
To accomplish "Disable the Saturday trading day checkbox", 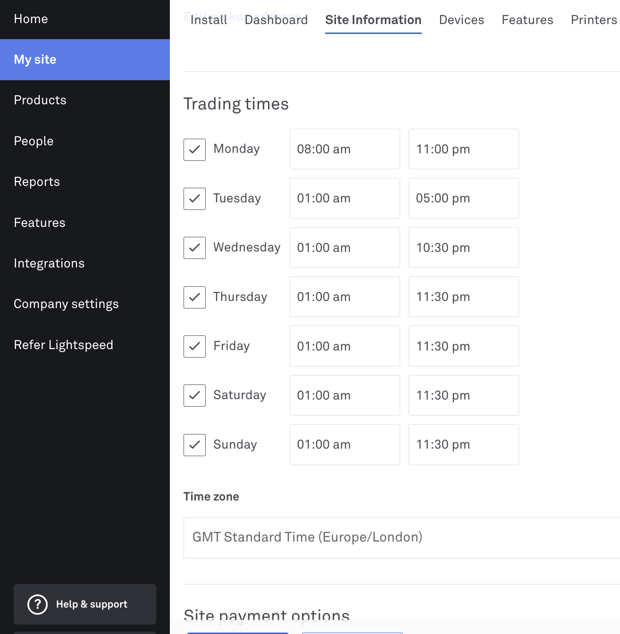I will coord(194,395).
